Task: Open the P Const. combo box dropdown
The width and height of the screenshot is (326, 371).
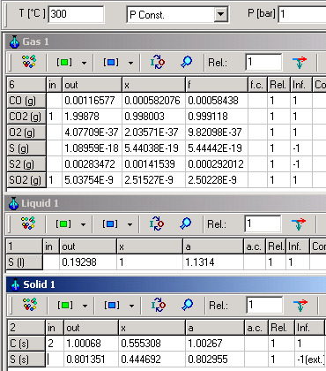Action: [221, 14]
